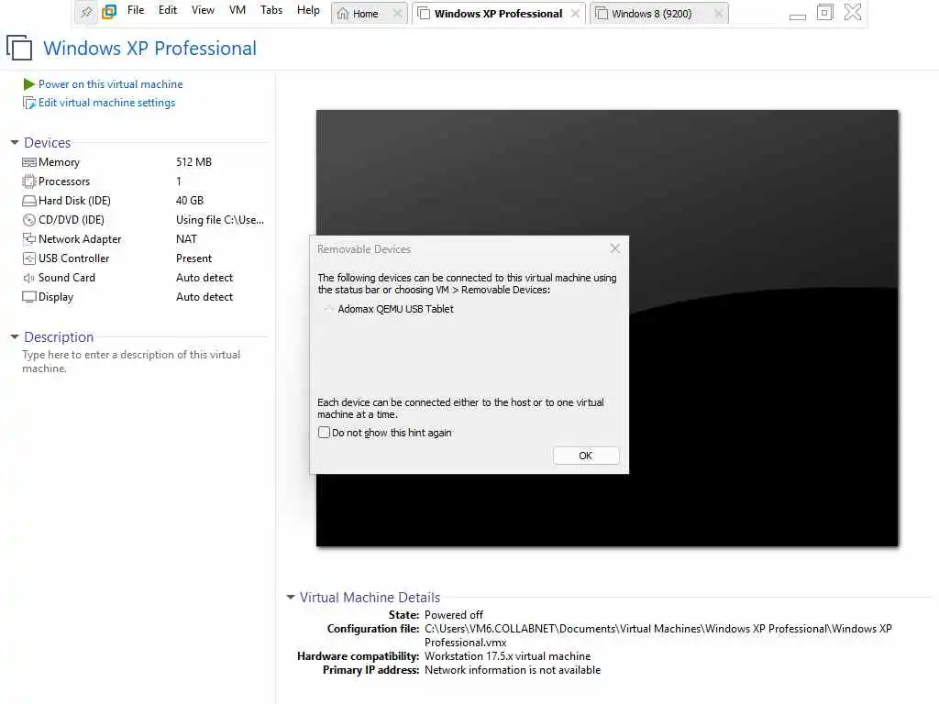
Task: Click the green Power on play icon
Action: (28, 84)
